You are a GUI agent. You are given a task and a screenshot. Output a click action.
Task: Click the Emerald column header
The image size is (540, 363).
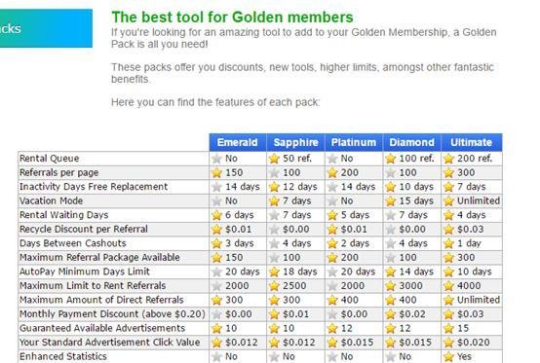coord(238,142)
